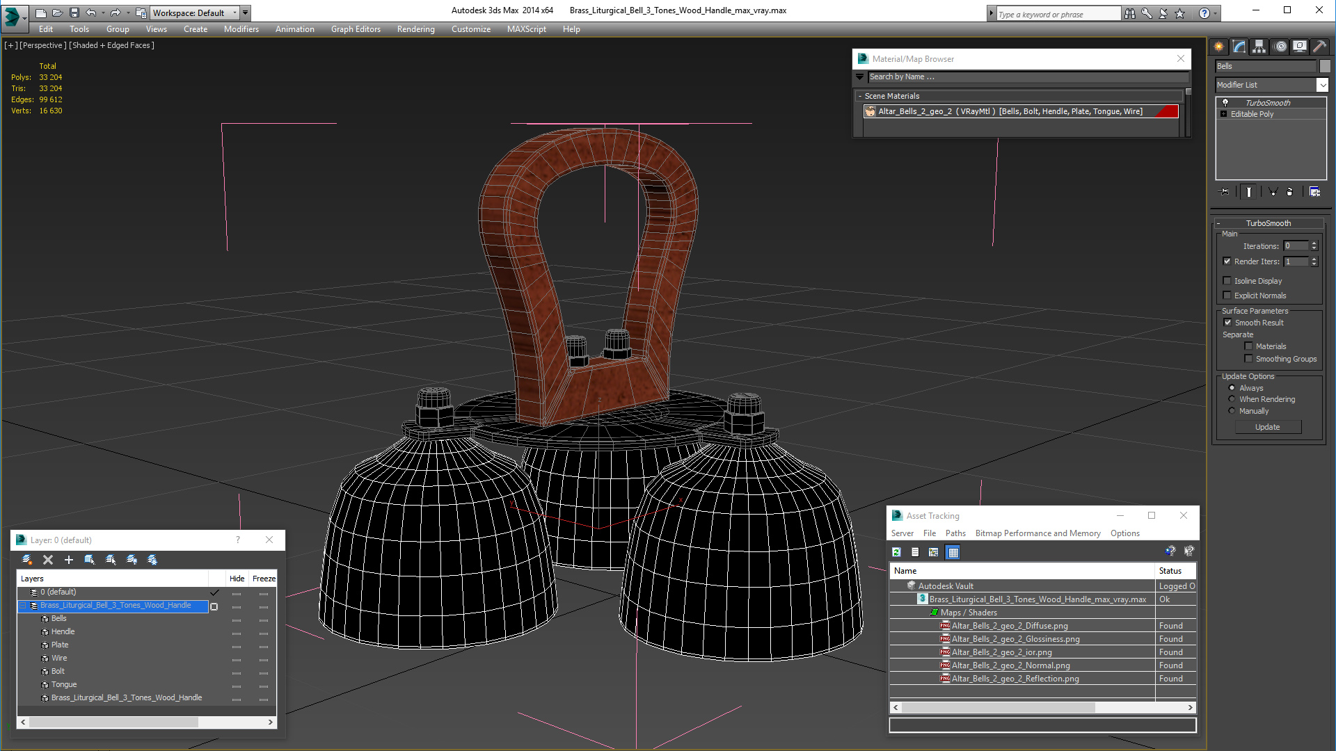Viewport: 1336px width, 751px height.
Task: Click Freeze/Unfreeze All Layers icon
Action: [152, 560]
